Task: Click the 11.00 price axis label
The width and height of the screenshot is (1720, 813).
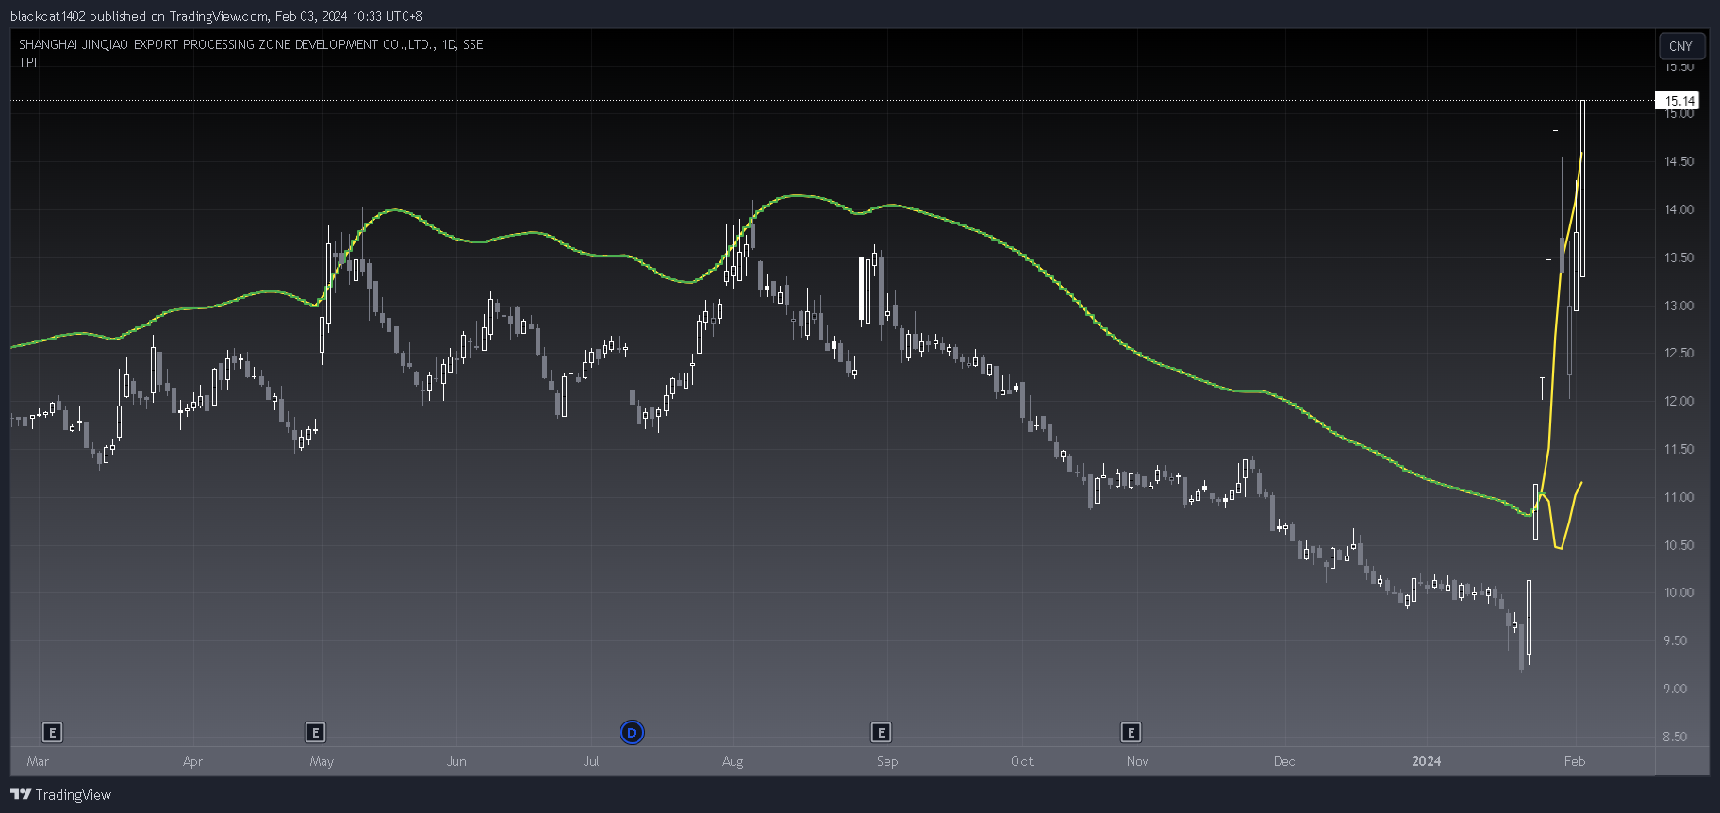Action: [1679, 497]
